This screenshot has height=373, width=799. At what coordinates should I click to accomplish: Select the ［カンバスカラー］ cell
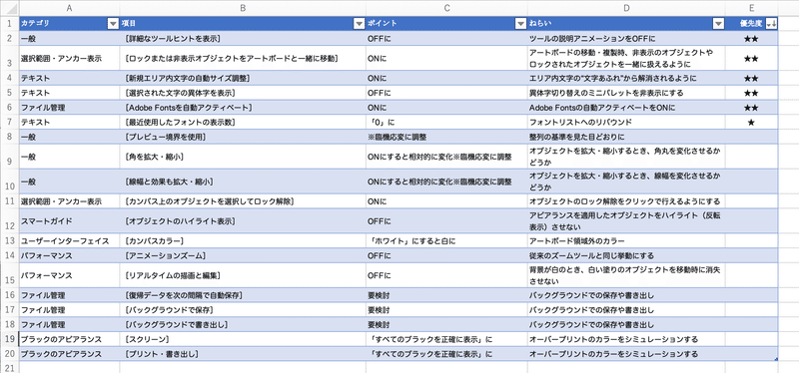coord(243,240)
